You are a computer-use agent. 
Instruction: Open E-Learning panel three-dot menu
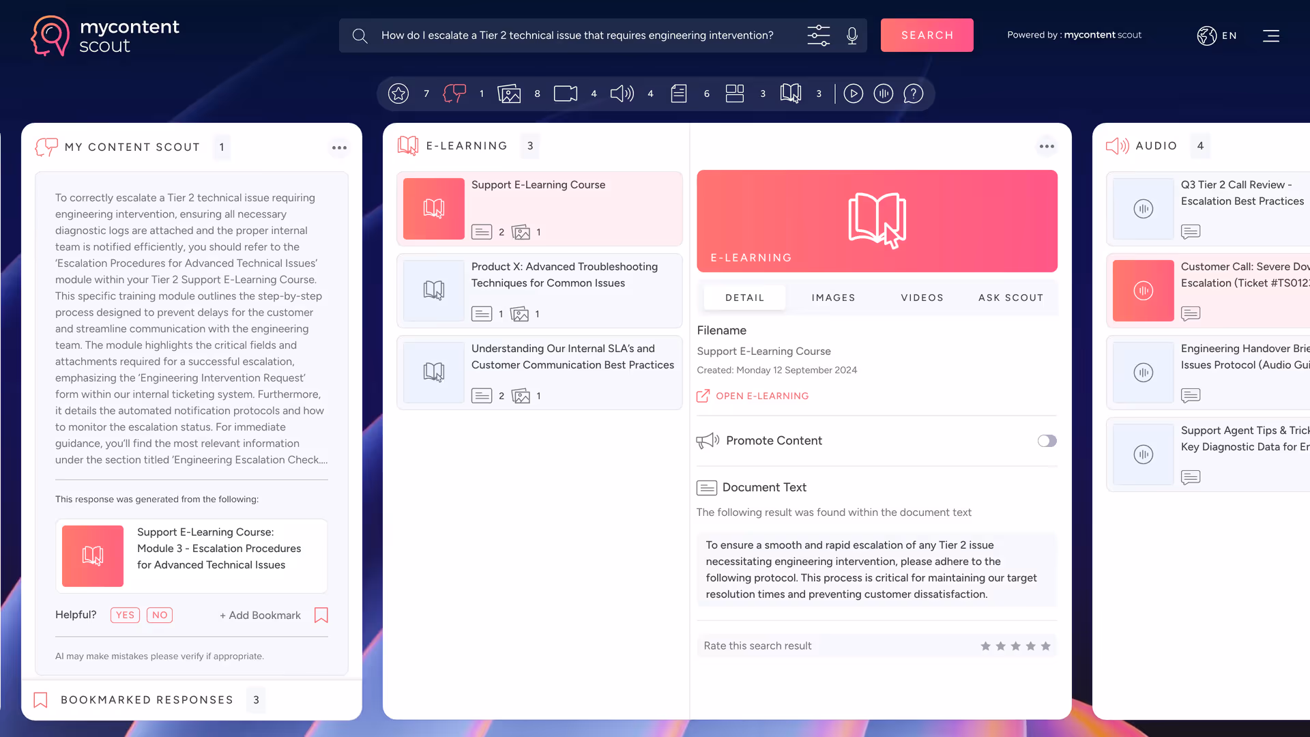[x=1047, y=146]
